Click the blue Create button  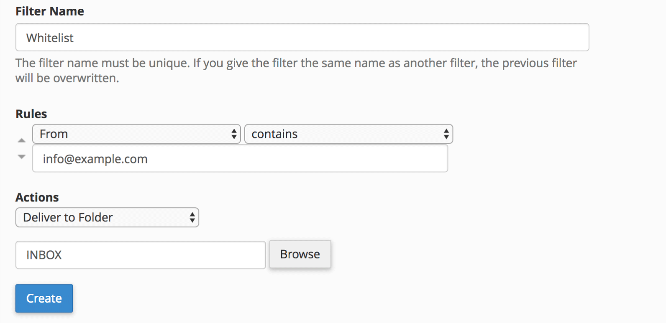click(44, 298)
